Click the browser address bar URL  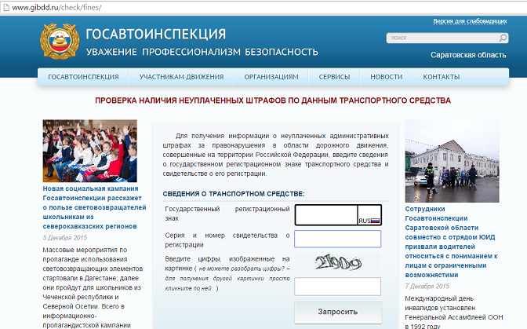click(x=56, y=7)
